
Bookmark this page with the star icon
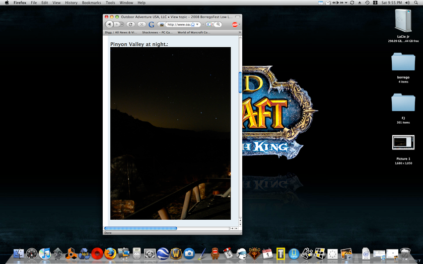point(192,24)
